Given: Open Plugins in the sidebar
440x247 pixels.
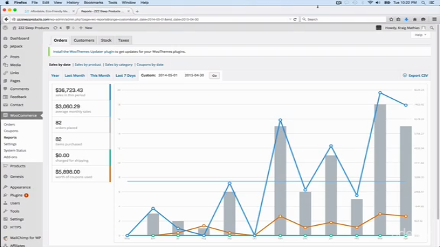Looking at the screenshot, I should coord(16,195).
